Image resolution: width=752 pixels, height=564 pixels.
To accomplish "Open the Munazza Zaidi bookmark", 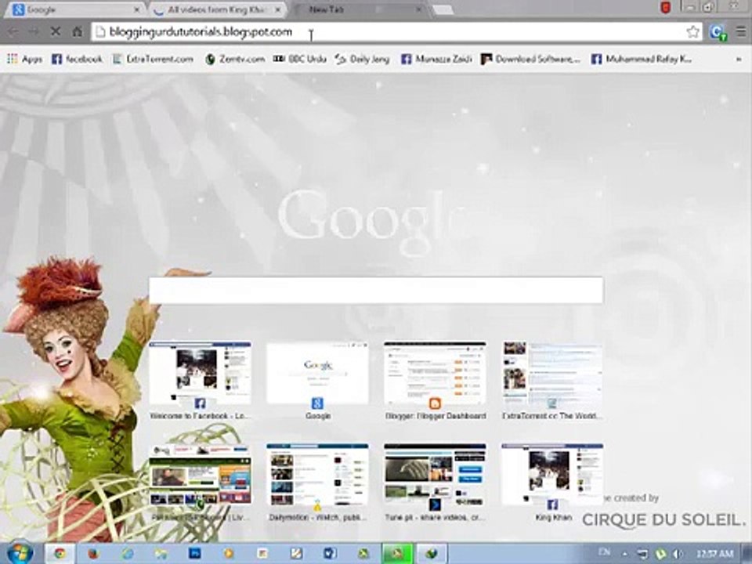I will [x=436, y=59].
